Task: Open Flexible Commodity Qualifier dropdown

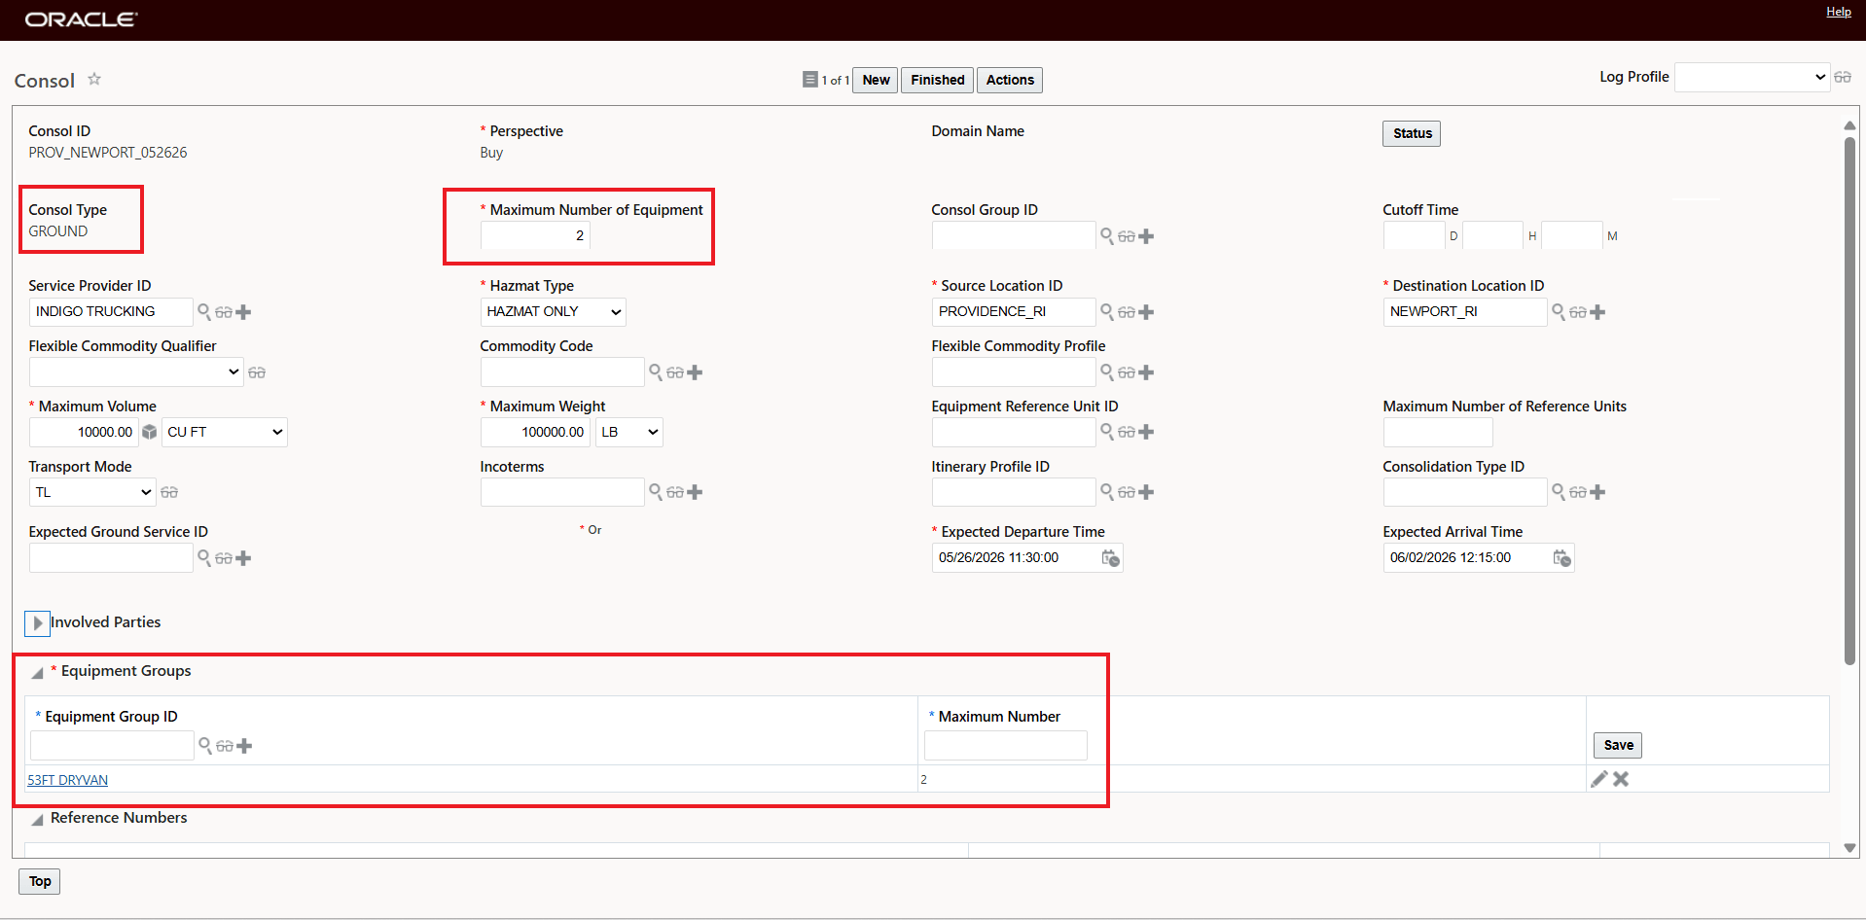Action: tap(136, 372)
